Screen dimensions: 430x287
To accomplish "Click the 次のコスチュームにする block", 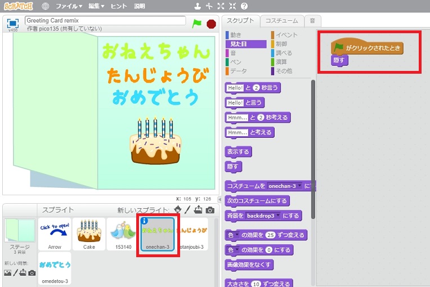I will pyautogui.click(x=257, y=201).
